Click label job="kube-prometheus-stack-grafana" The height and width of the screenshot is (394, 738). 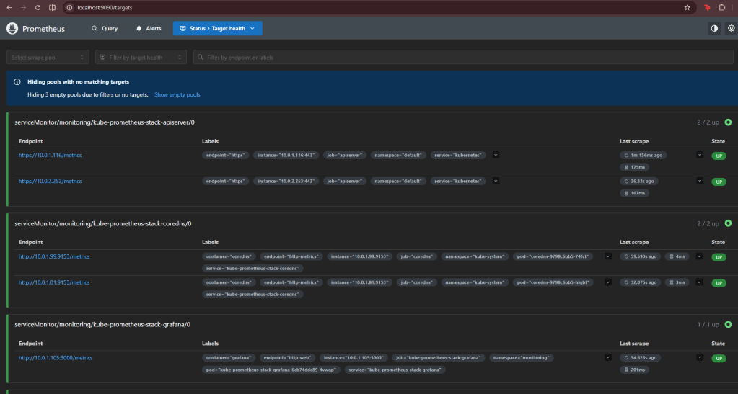[x=438, y=357]
